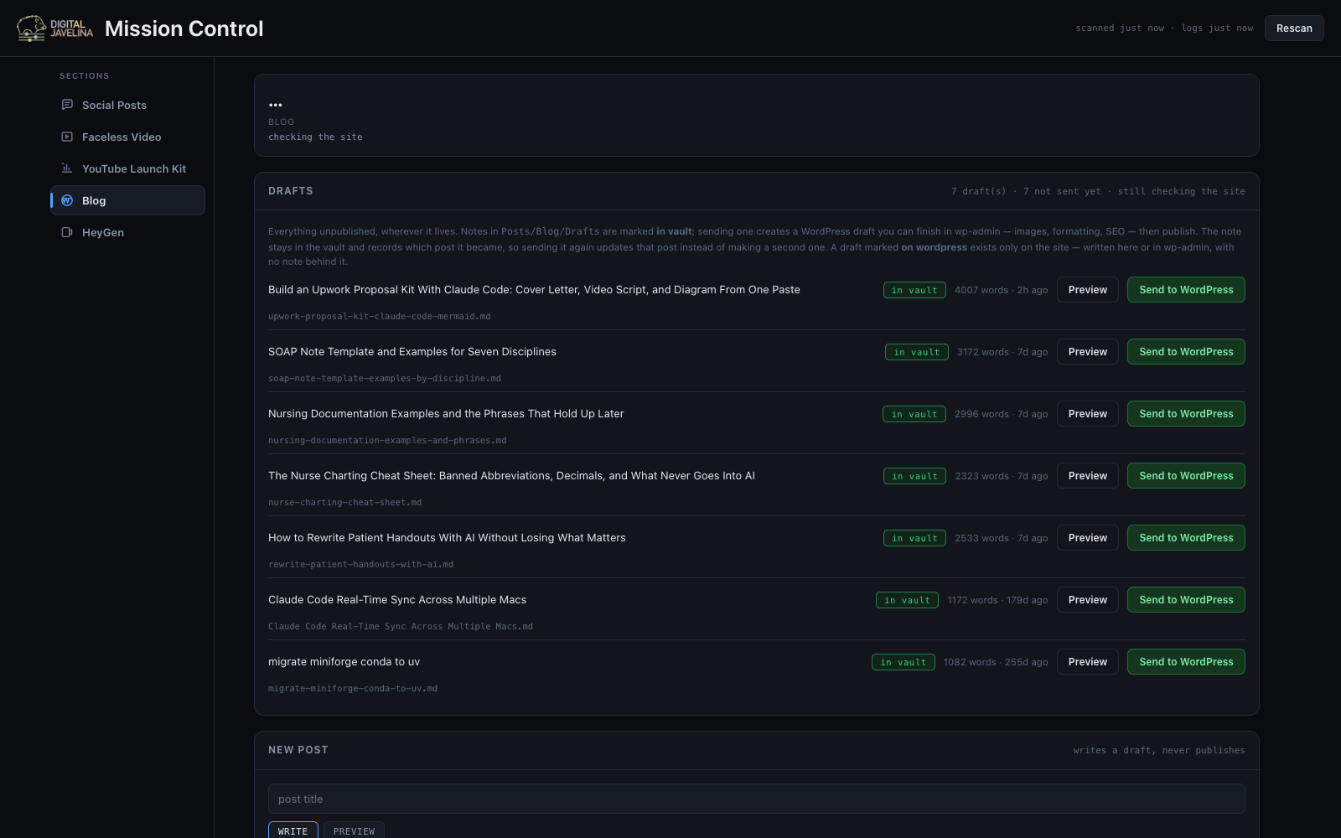Send Nurse Charting Cheat Sheet to WordPress
This screenshot has width=1341, height=838.
pyautogui.click(x=1186, y=476)
